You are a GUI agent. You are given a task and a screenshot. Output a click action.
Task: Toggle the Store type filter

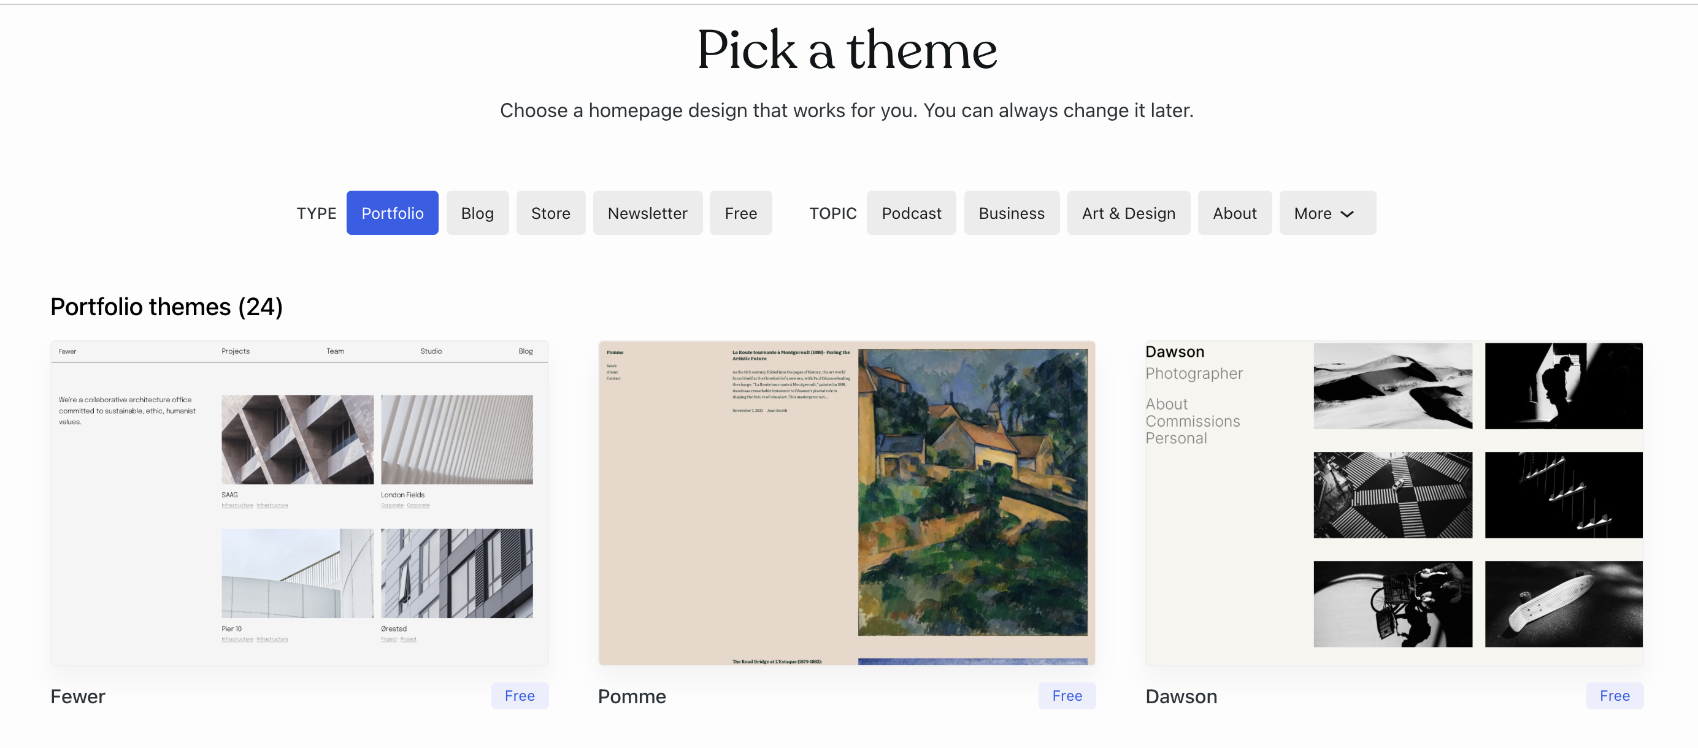click(550, 213)
